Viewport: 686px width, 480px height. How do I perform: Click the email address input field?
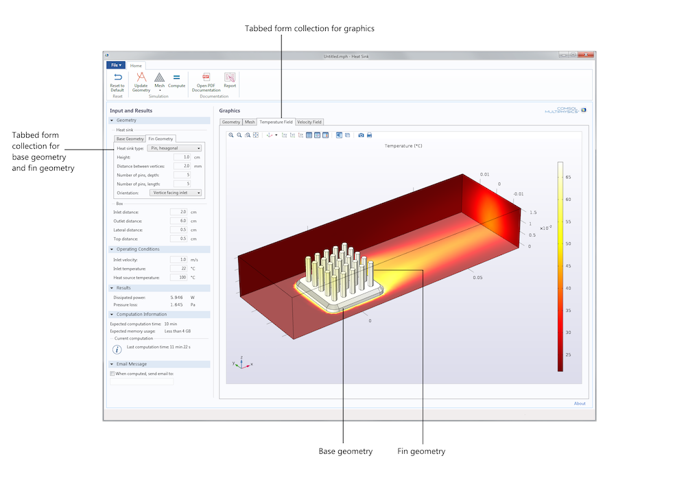pyautogui.click(x=142, y=382)
